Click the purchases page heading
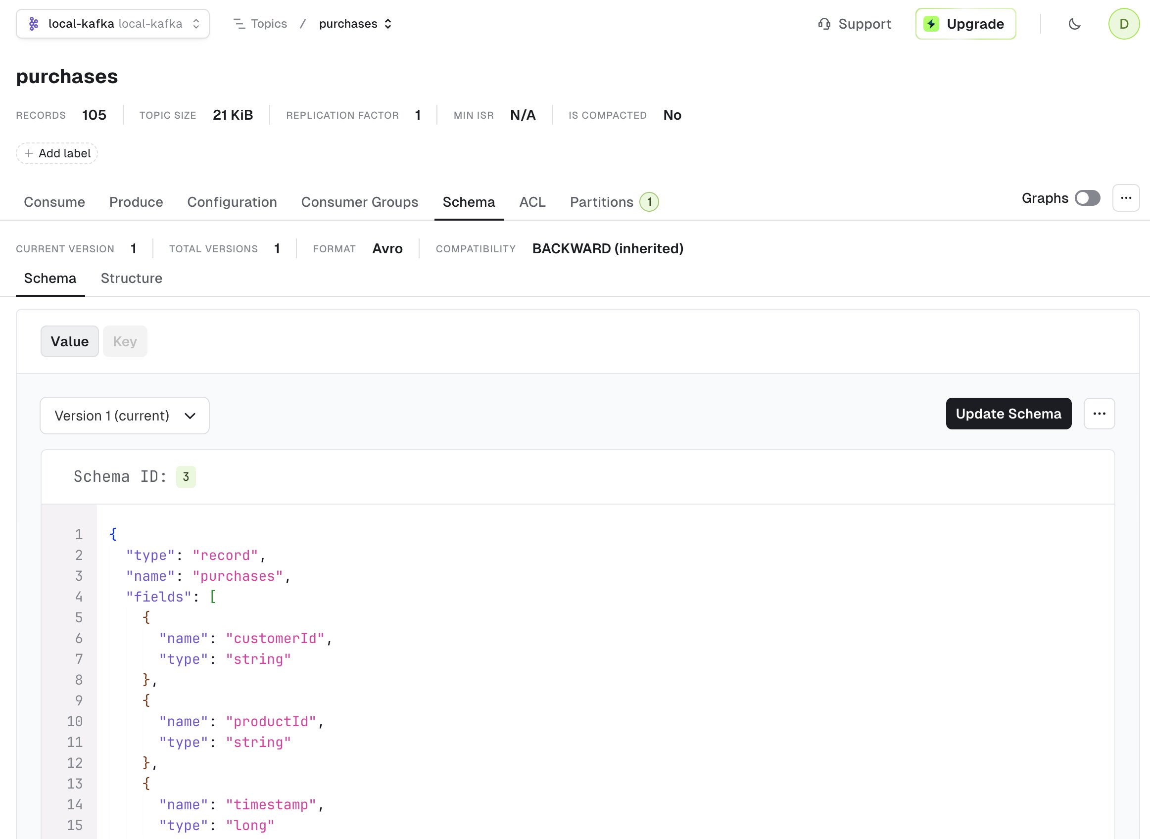Image resolution: width=1150 pixels, height=839 pixels. (x=67, y=76)
